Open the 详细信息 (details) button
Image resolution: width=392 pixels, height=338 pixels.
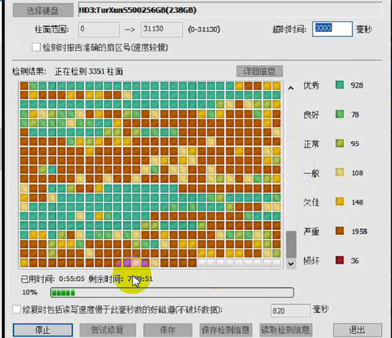pyautogui.click(x=260, y=71)
